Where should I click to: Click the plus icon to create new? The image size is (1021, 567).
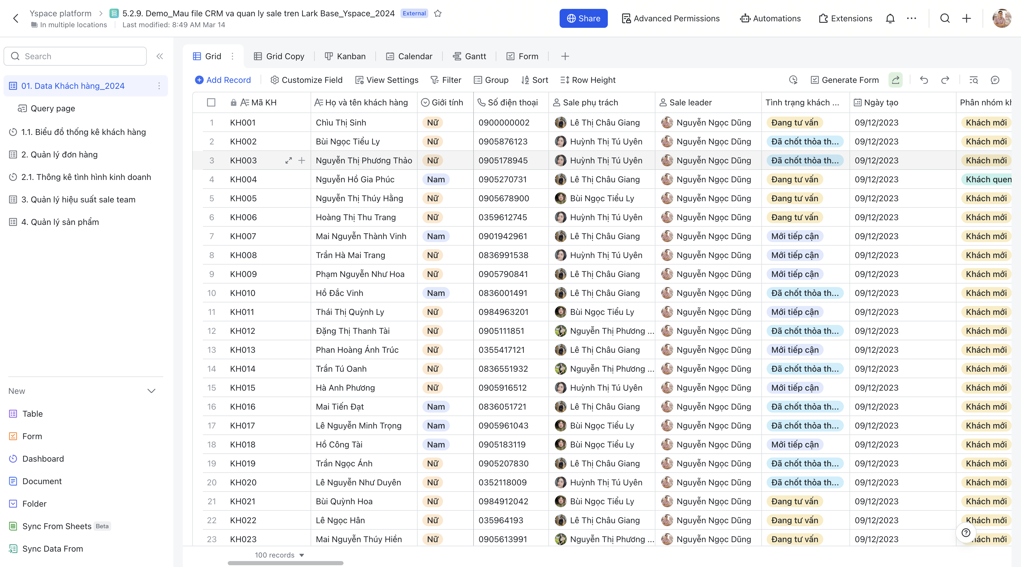(x=967, y=18)
